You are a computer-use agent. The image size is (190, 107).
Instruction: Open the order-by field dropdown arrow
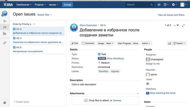click(34, 24)
